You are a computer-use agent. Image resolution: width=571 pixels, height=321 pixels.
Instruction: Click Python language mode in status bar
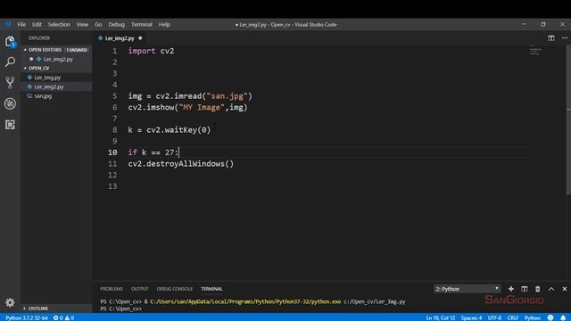(533, 317)
